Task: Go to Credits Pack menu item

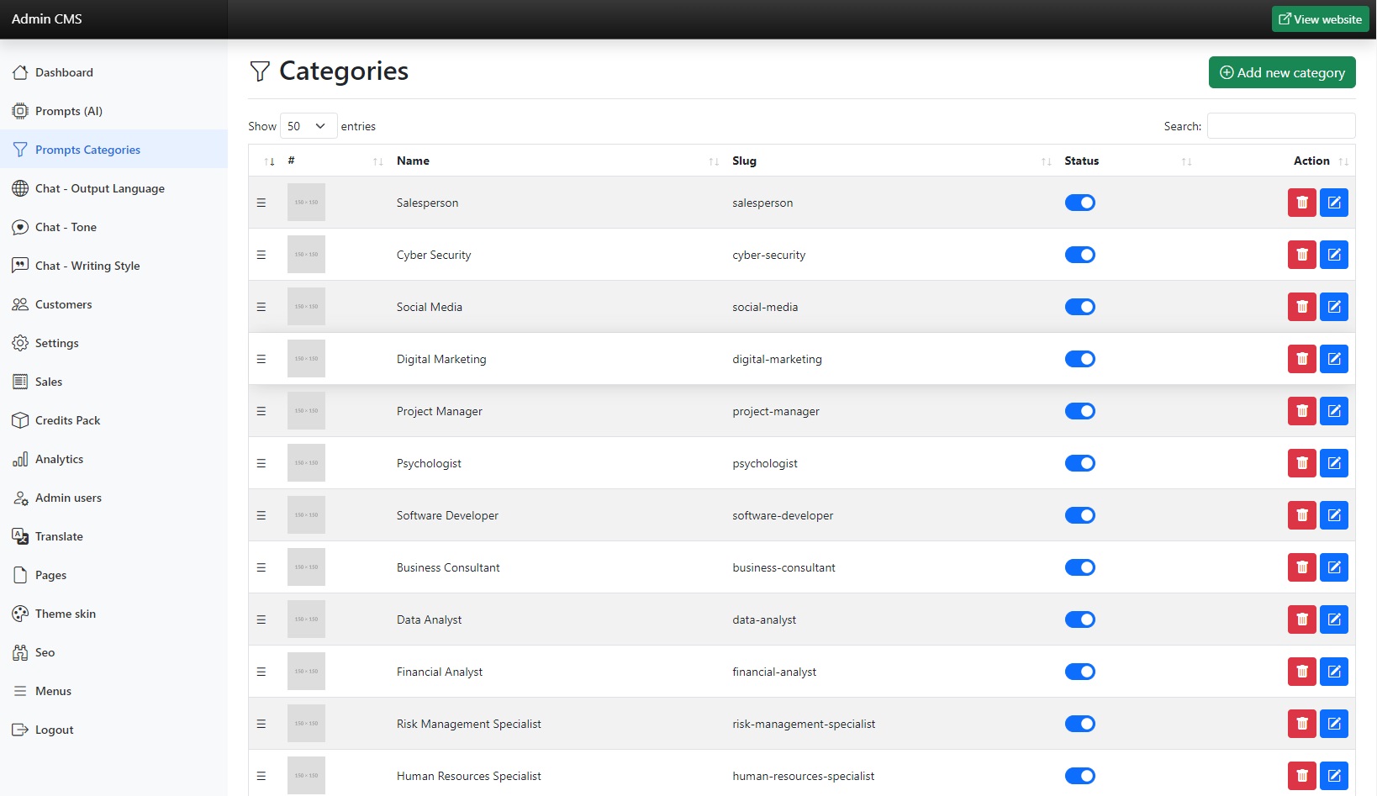Action: [x=67, y=420]
